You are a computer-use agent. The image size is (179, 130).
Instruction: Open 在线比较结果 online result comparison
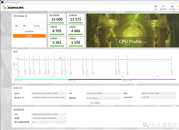(29, 31)
